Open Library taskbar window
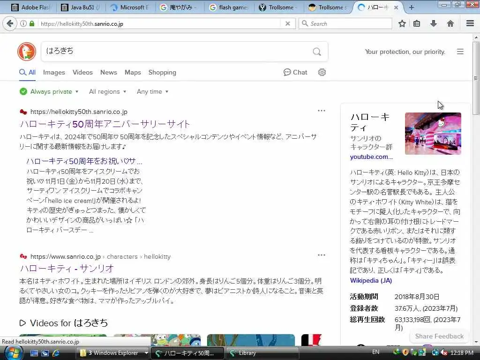This screenshot has height=360, width=480. click(x=262, y=353)
